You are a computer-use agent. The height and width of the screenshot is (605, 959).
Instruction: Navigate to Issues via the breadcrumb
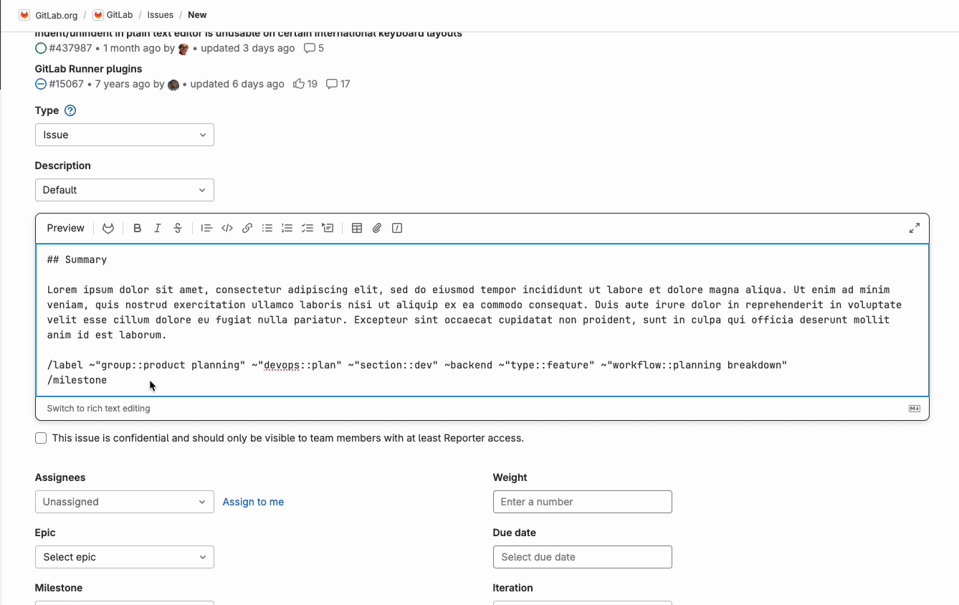(x=160, y=14)
